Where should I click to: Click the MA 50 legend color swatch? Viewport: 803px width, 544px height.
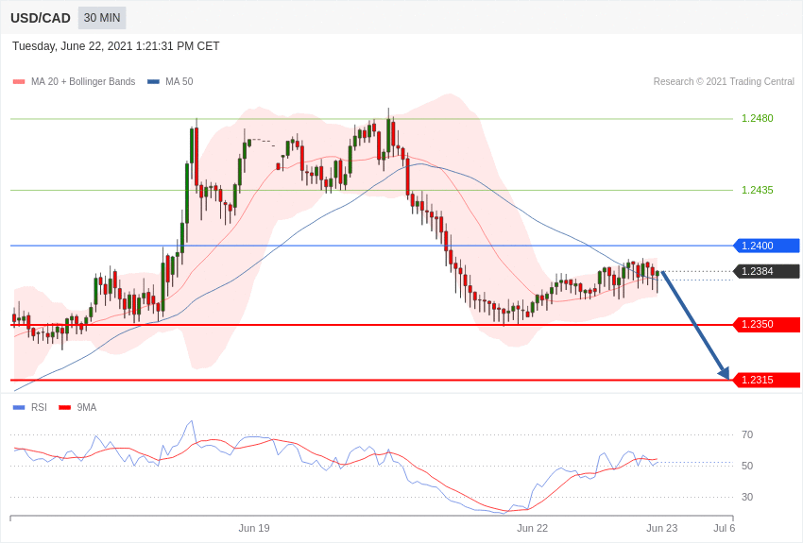point(153,82)
